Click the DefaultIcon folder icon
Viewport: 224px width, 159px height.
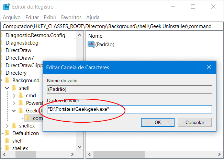click(x=7, y=133)
